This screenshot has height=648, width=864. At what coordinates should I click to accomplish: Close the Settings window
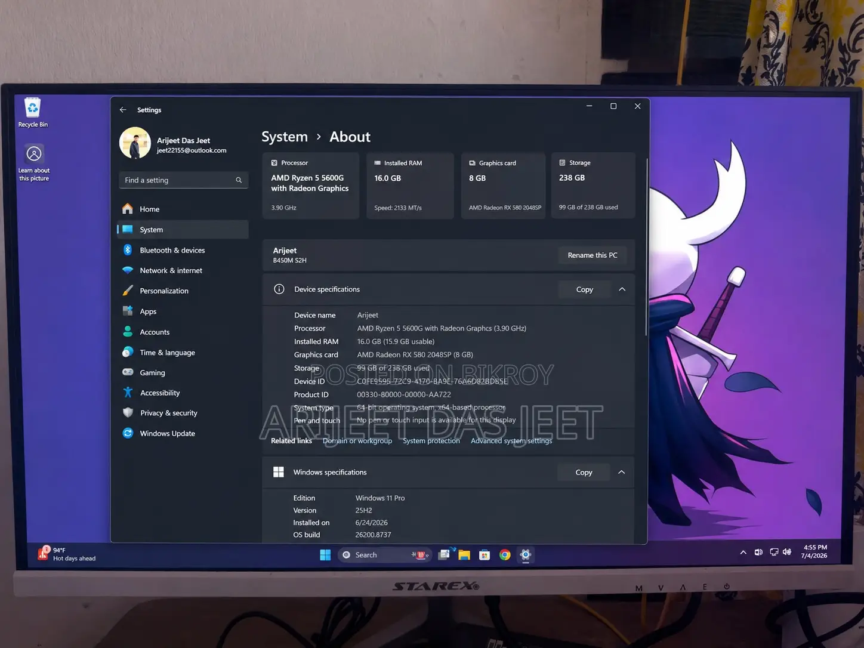click(x=637, y=106)
